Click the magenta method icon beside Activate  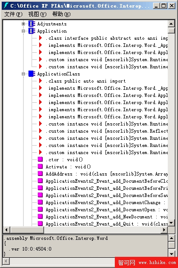point(40,167)
